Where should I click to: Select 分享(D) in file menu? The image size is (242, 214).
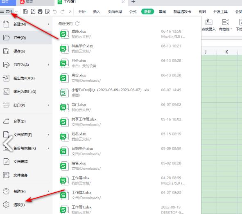26,121
